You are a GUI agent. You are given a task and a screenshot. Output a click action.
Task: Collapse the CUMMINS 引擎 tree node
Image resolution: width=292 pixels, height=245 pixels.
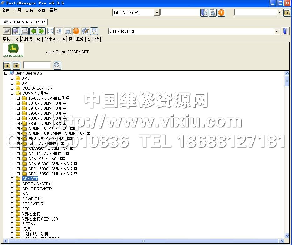coord(12,93)
